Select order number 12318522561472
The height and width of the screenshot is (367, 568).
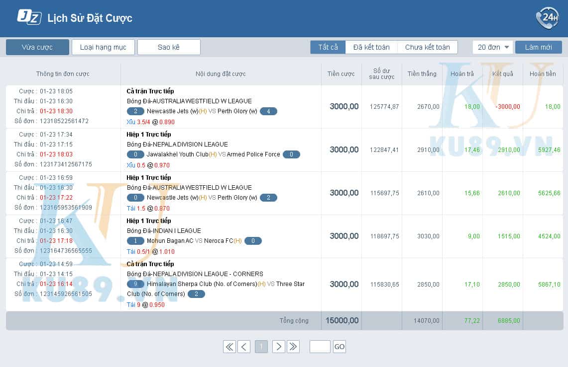click(x=64, y=121)
